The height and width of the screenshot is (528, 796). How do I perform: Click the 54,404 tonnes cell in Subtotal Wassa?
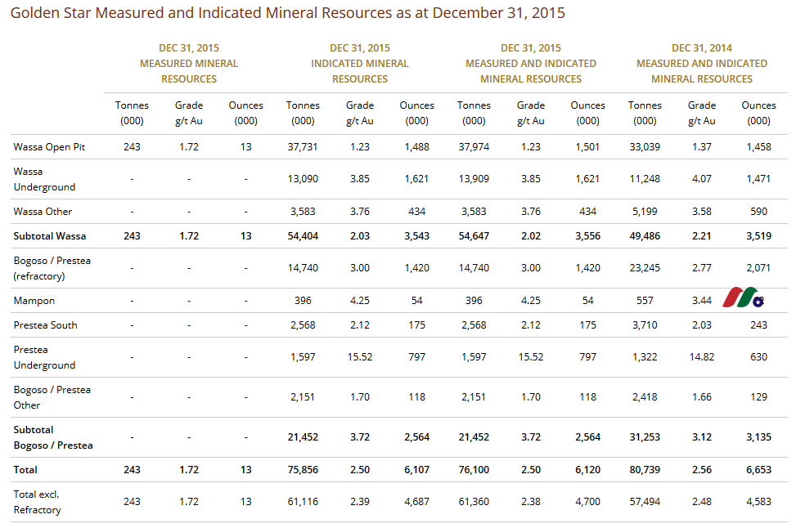303,236
